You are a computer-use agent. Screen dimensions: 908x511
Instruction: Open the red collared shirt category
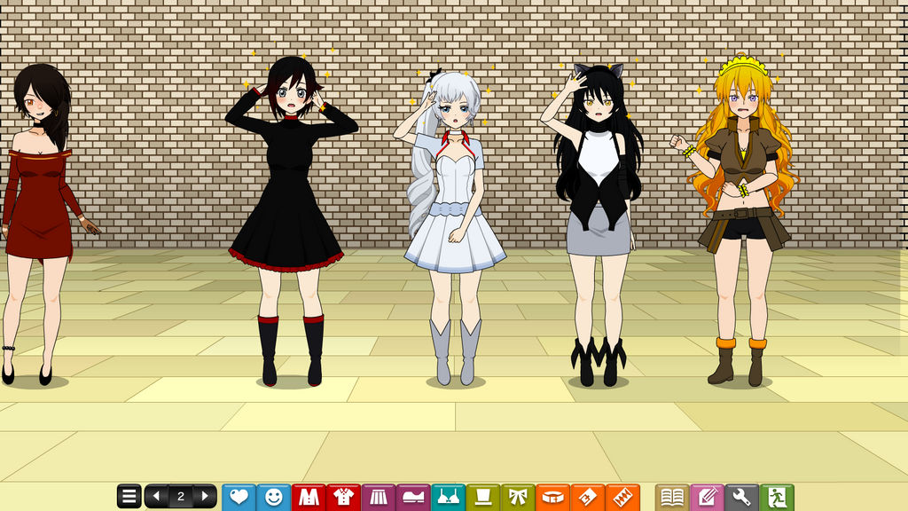point(343,497)
